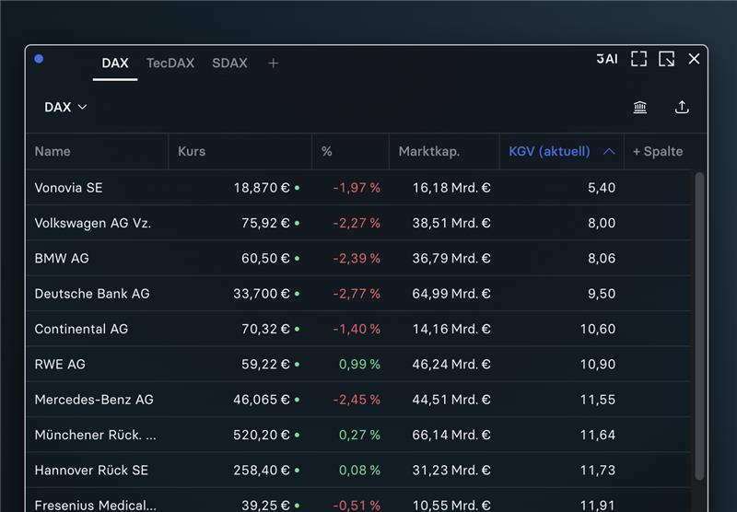
Task: Click RWE change 0,99 %
Action: coord(359,364)
